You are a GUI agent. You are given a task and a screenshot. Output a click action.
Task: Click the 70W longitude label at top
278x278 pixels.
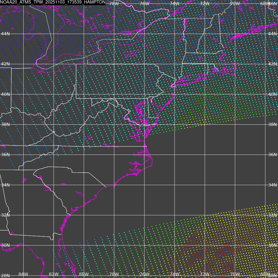pos(235,4)
